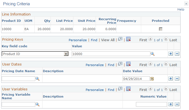Click the Value input field containing 10000
The image size is (189, 110).
click(111, 54)
